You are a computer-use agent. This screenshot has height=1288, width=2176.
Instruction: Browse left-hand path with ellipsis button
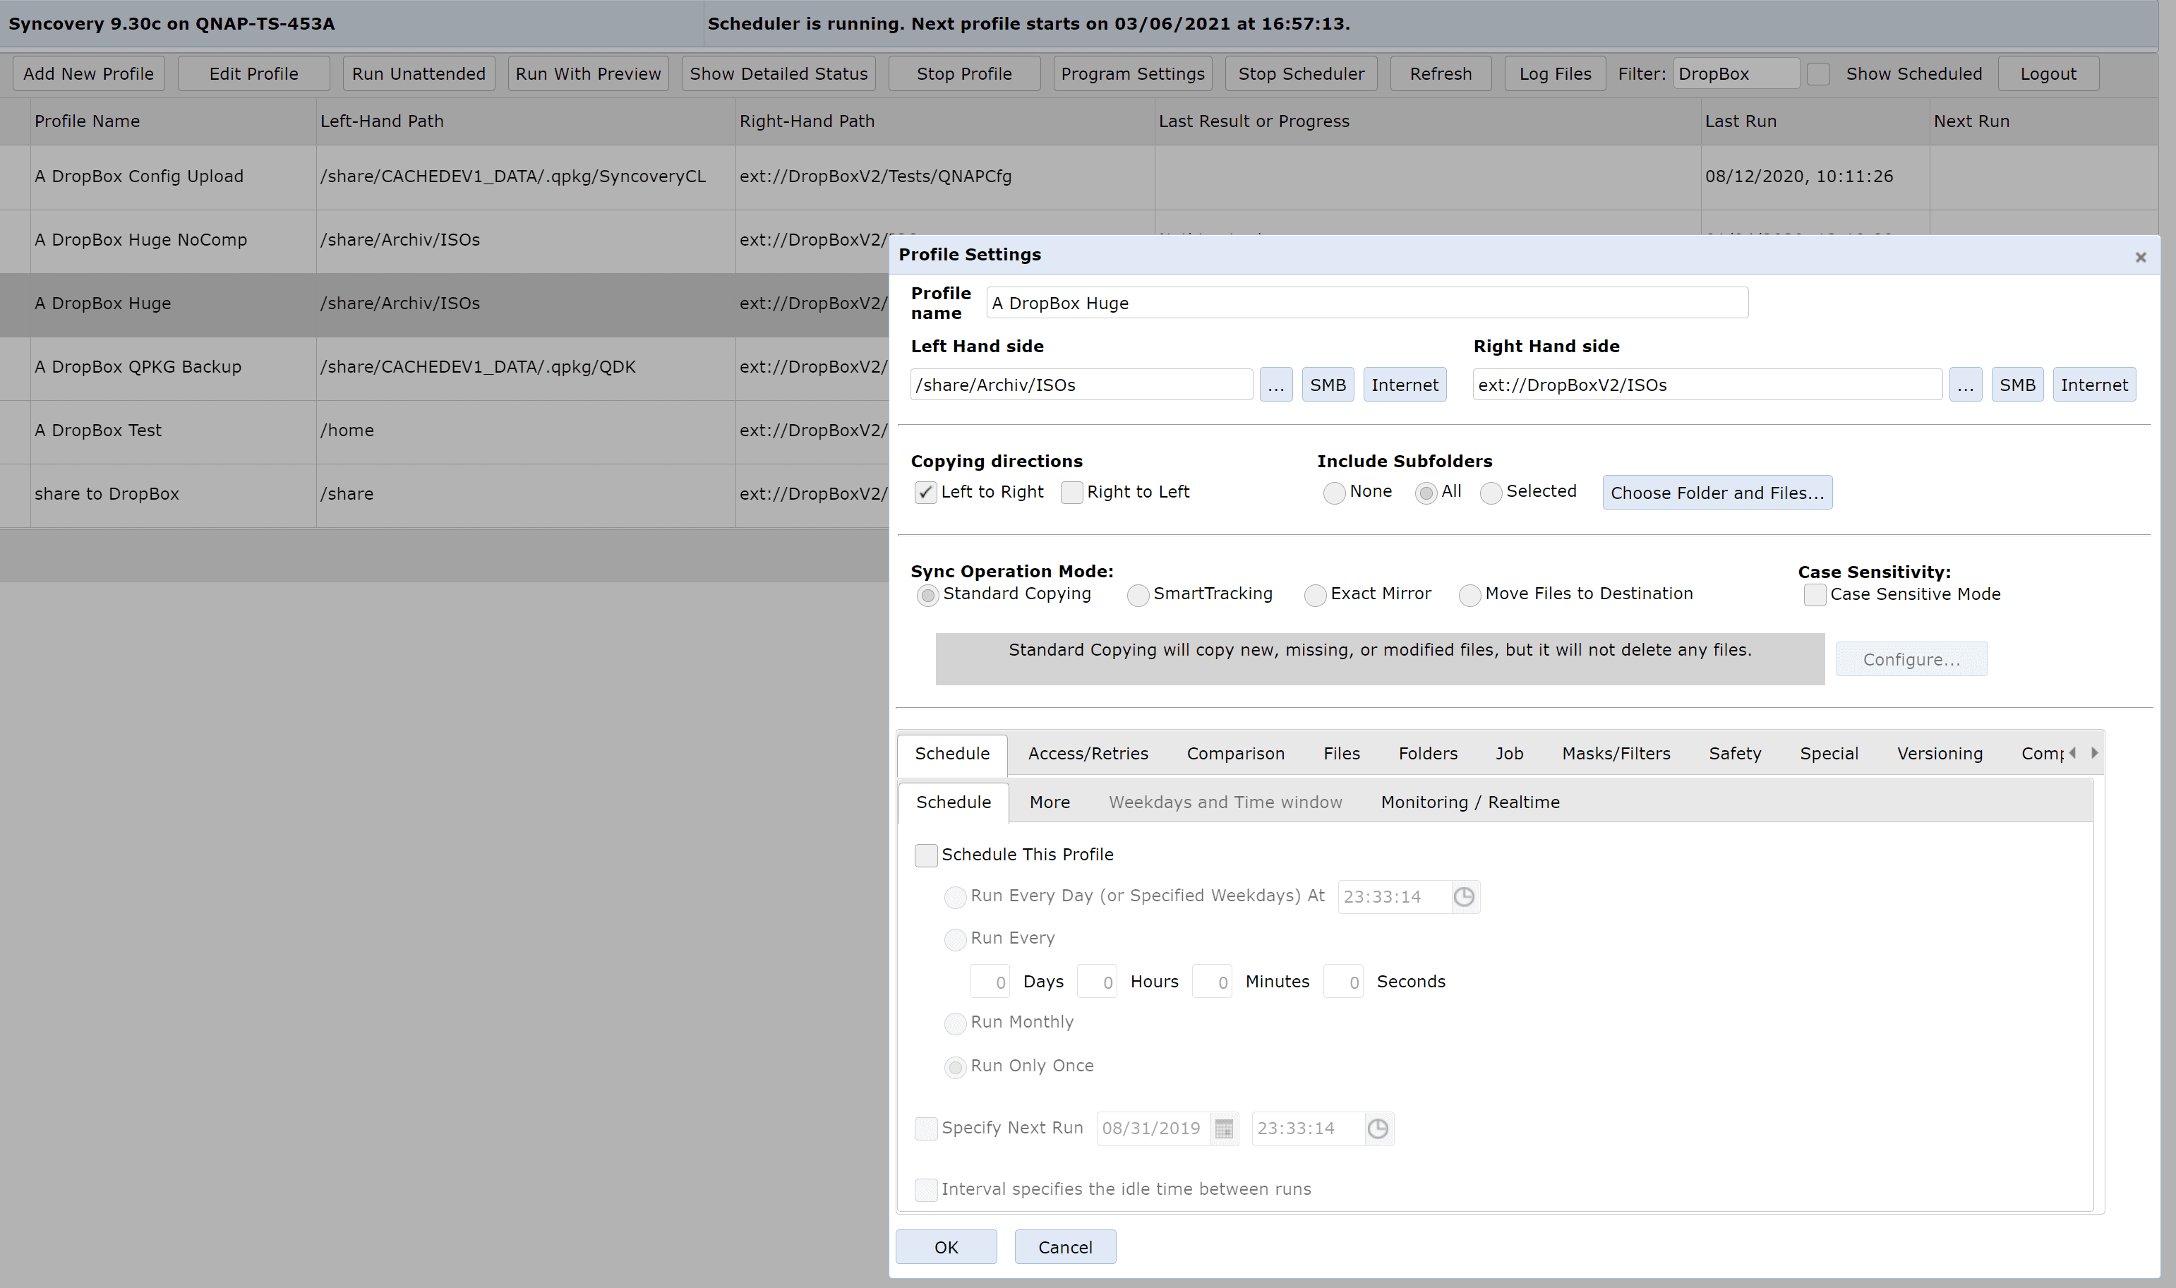coord(1275,385)
